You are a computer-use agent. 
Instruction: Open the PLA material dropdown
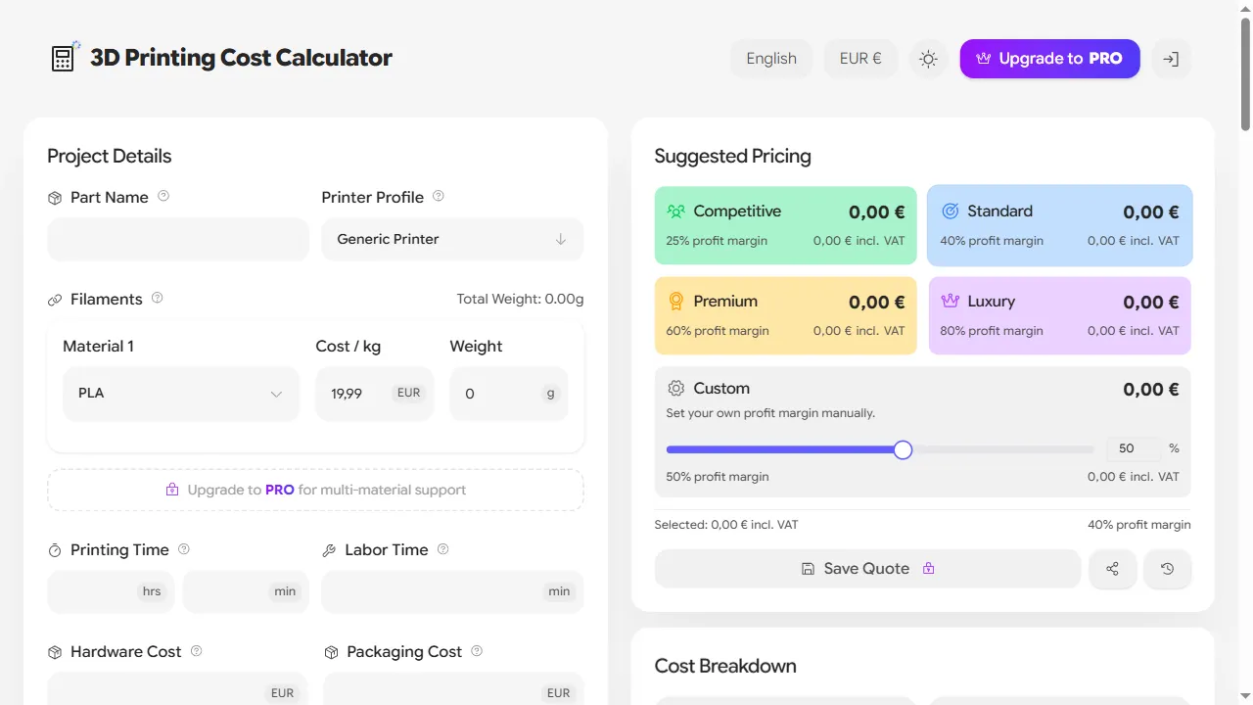tap(180, 393)
